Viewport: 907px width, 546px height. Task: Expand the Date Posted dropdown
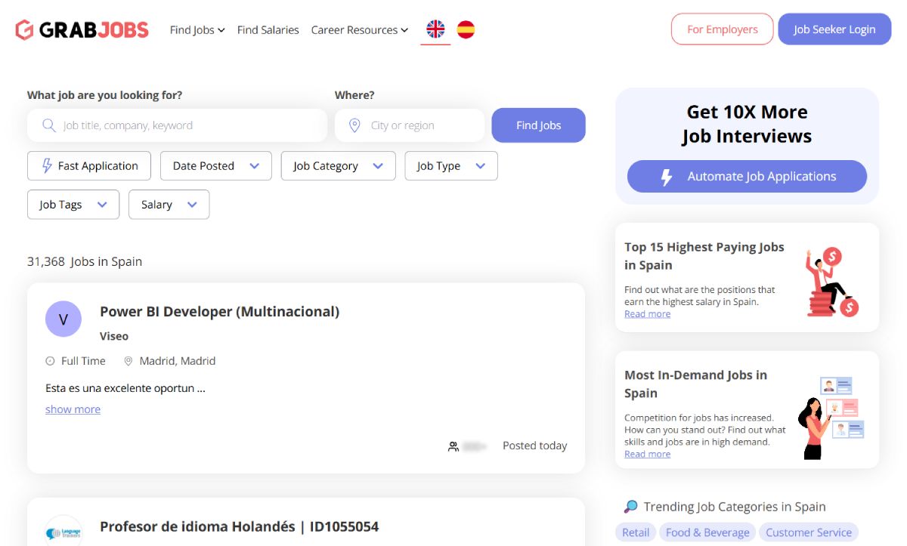(x=216, y=166)
